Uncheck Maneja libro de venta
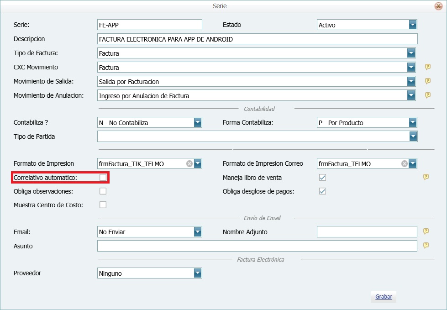The height and width of the screenshot is (310, 447). click(322, 177)
